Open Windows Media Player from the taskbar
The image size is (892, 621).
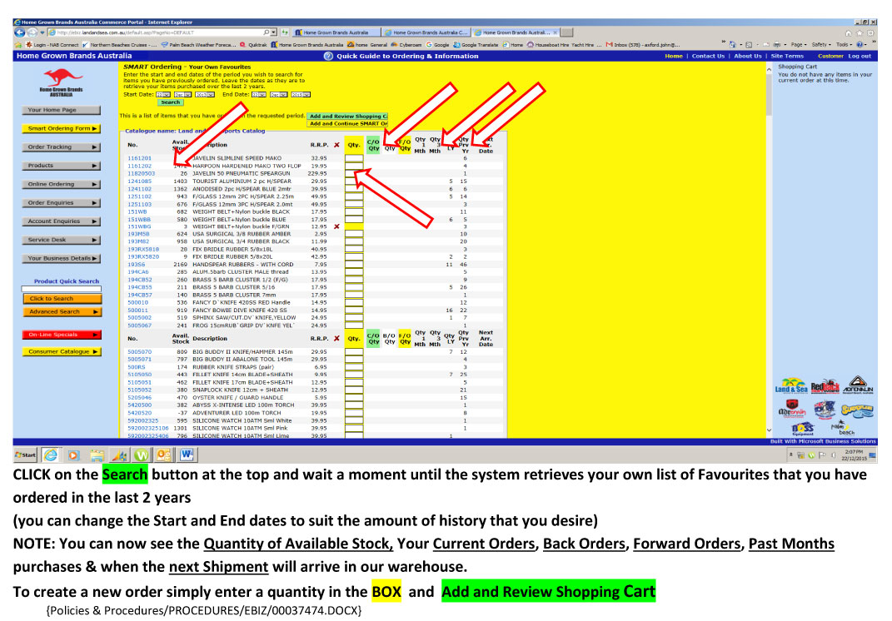tap(73, 455)
